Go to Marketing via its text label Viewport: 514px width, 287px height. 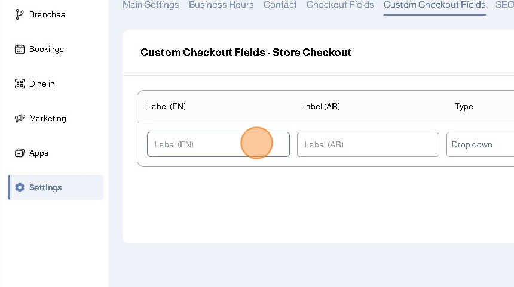[48, 118]
